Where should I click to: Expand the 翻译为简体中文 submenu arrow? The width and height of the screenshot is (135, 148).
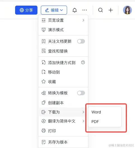coord(83,121)
